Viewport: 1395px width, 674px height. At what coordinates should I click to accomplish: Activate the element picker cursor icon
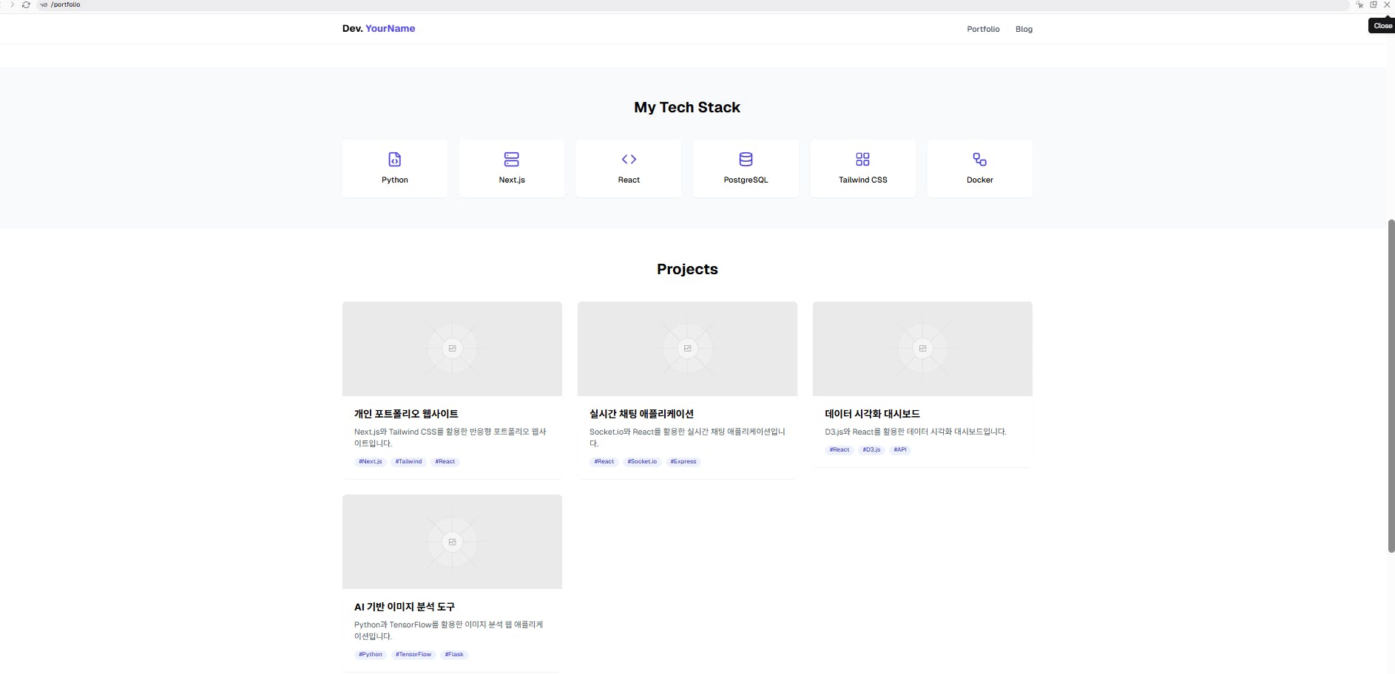[x=1359, y=4]
